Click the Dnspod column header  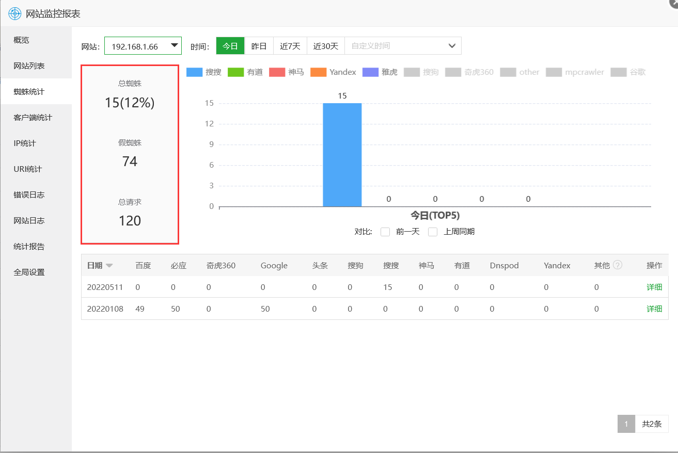[504, 266]
